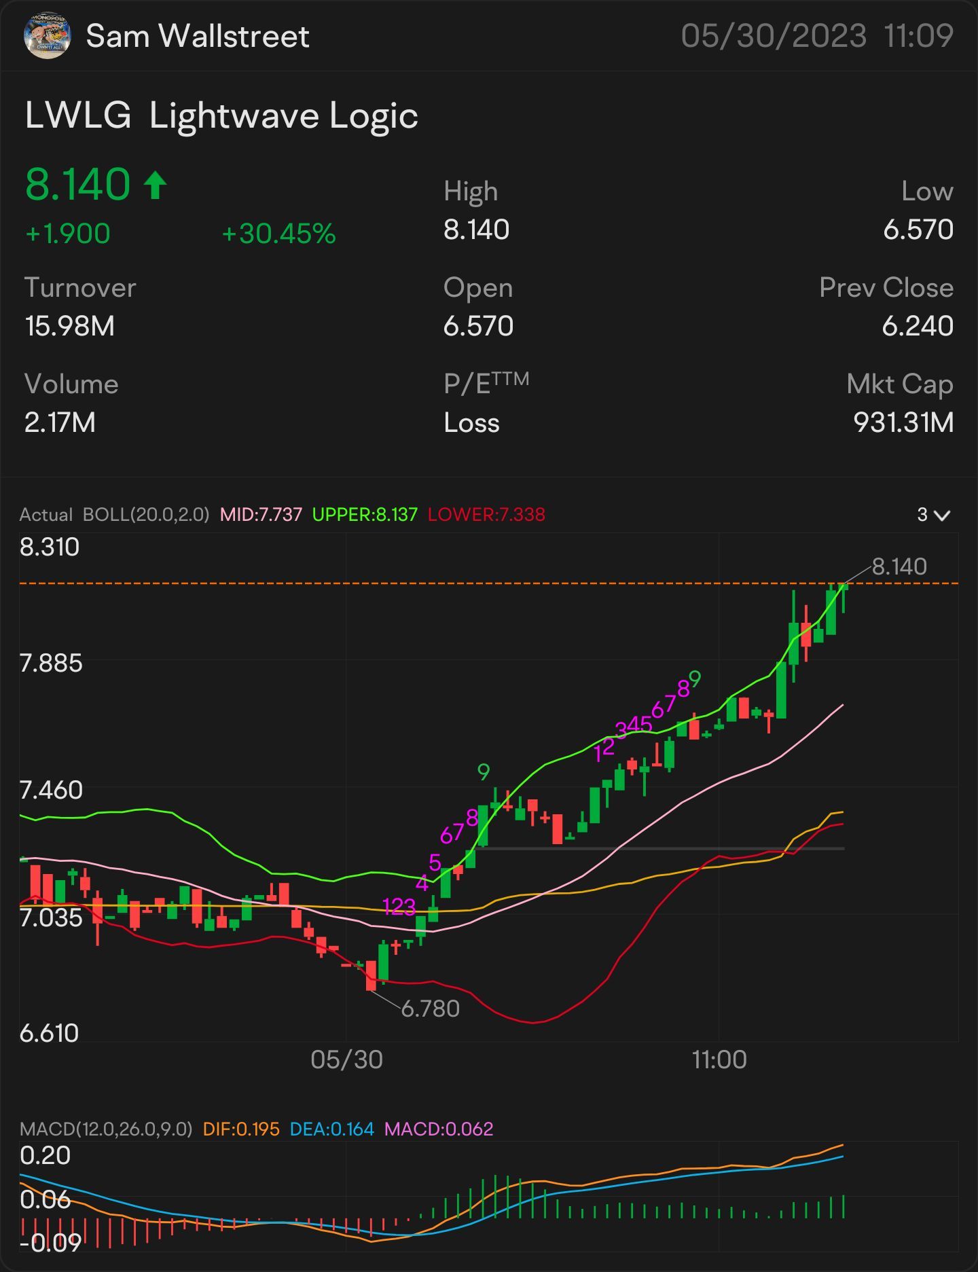Tap the 6.610 price axis label
Image resolution: width=978 pixels, height=1272 pixels.
coord(49,1033)
